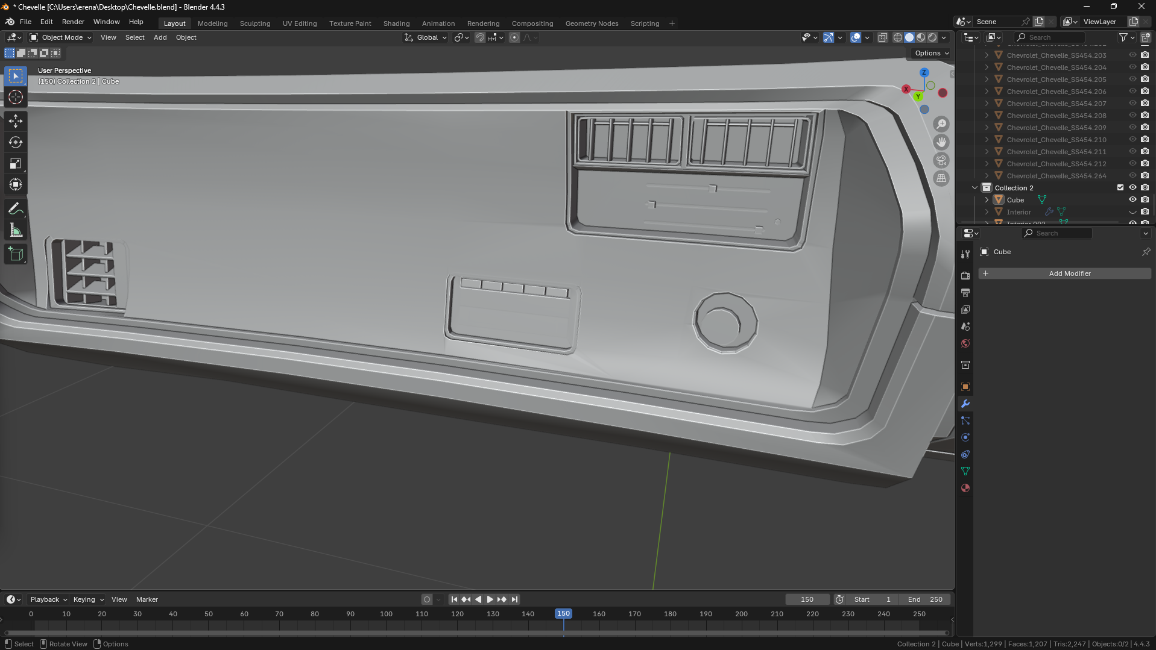The width and height of the screenshot is (1156, 650).
Task: Activate the Rotate tool
Action: pyautogui.click(x=16, y=142)
